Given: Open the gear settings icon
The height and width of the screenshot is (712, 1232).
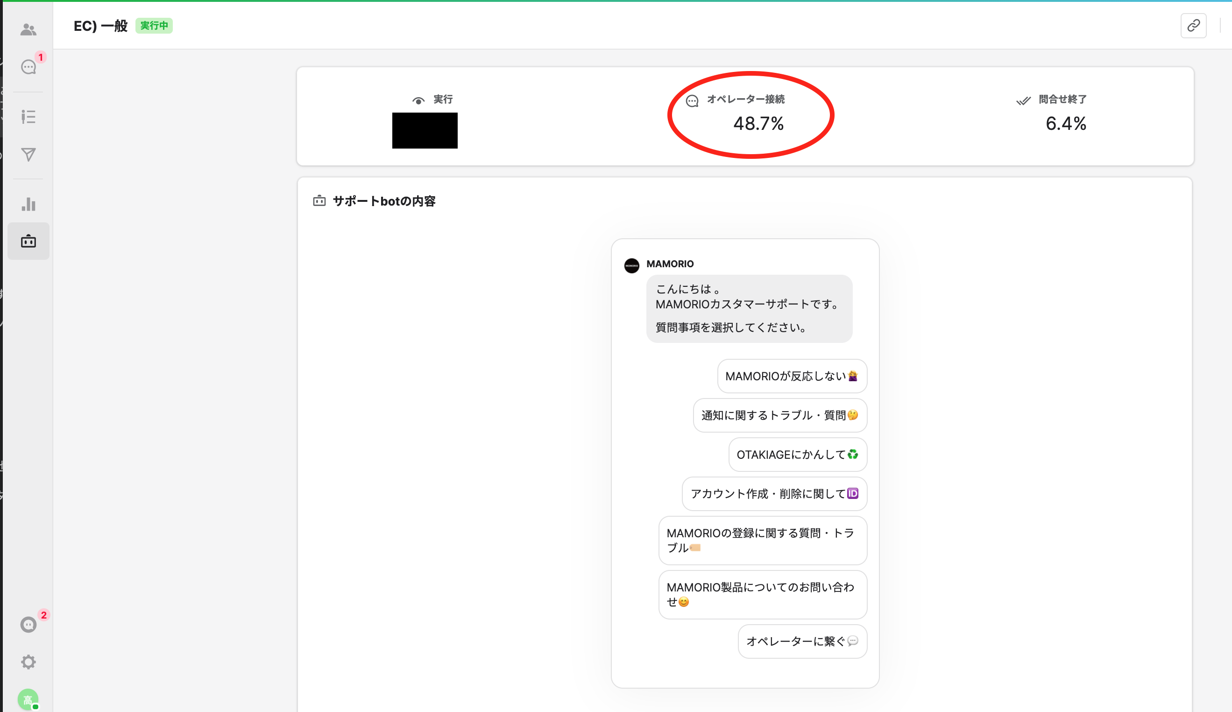Looking at the screenshot, I should (28, 662).
